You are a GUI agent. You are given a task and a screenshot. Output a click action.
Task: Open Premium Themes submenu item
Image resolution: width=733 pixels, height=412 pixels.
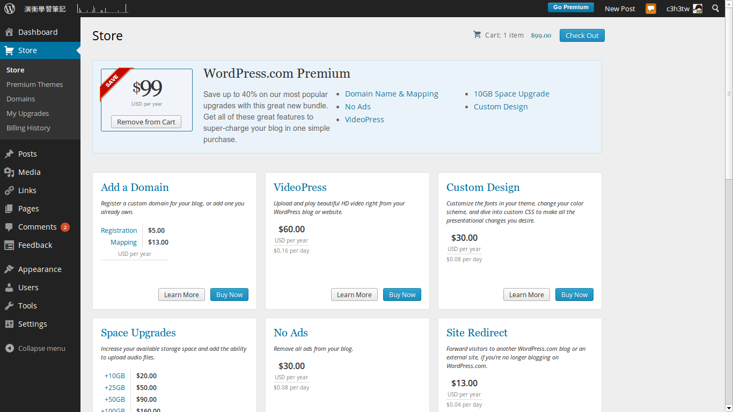click(x=34, y=84)
